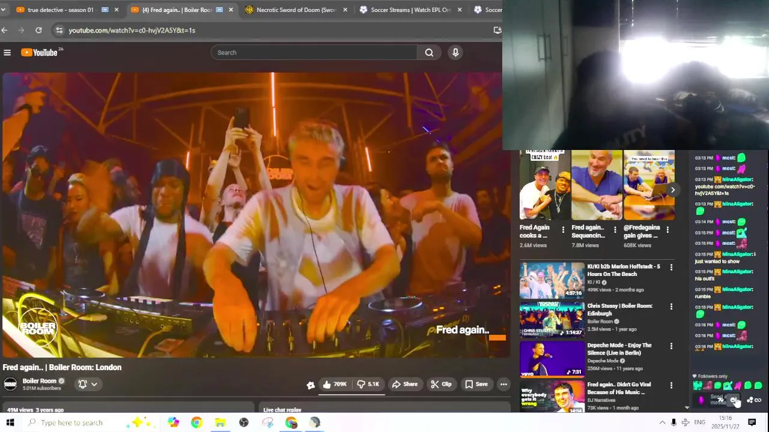This screenshot has height=432, width=769.
Task: Open options for 'Didn't Go Viral' video
Action: pos(671,386)
